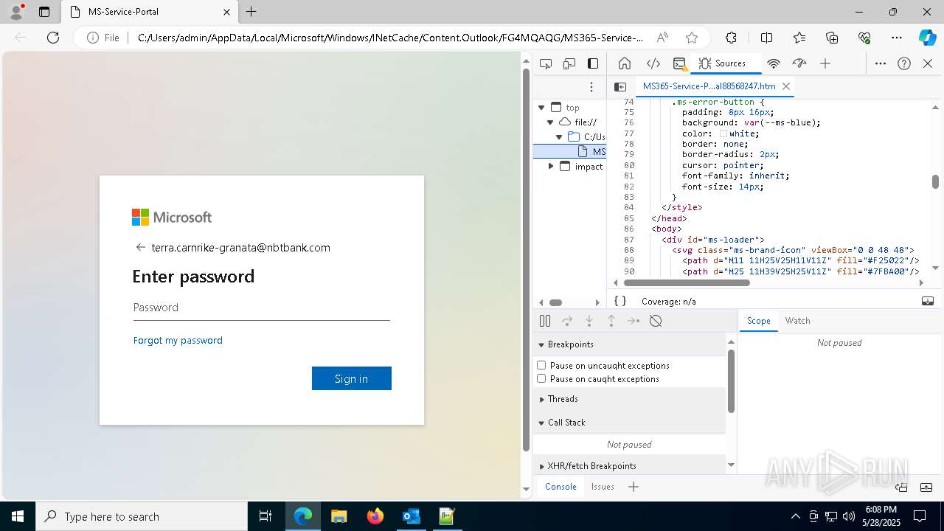Open Edge settings and more menu

[897, 38]
